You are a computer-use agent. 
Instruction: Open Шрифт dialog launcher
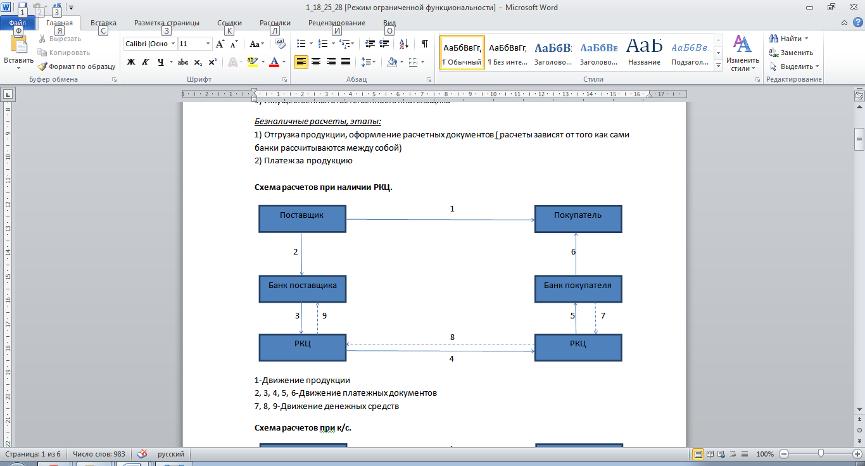tap(284, 80)
